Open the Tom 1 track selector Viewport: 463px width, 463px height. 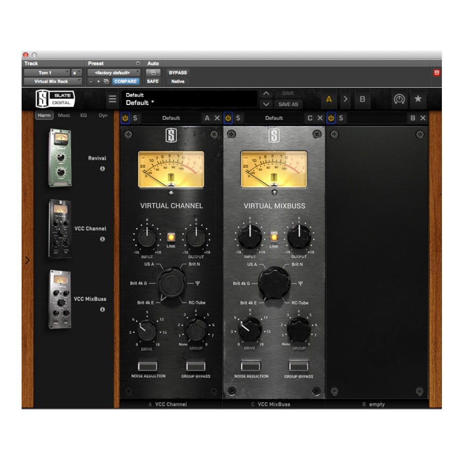pyautogui.click(x=47, y=73)
